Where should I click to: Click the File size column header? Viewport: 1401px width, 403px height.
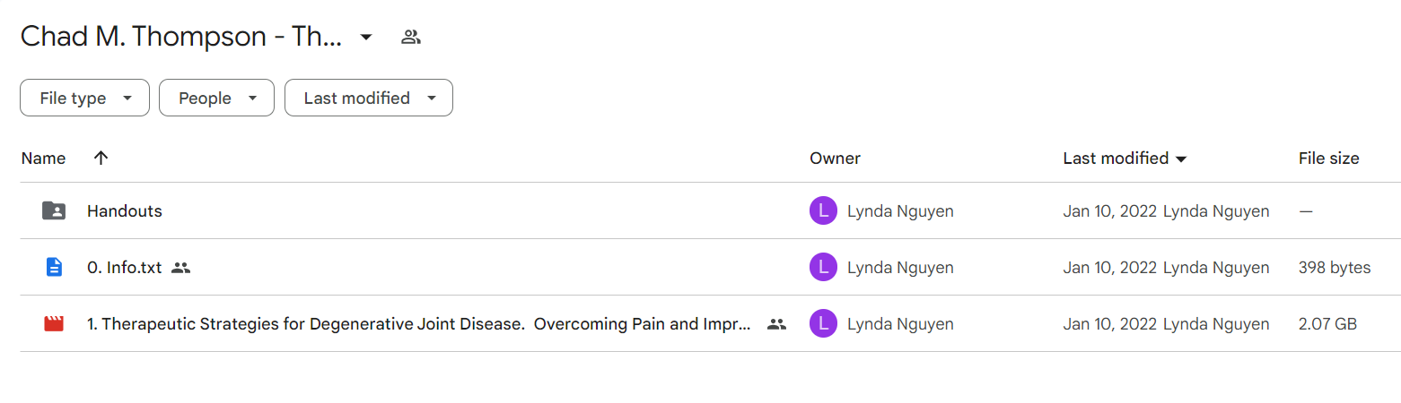coord(1328,159)
